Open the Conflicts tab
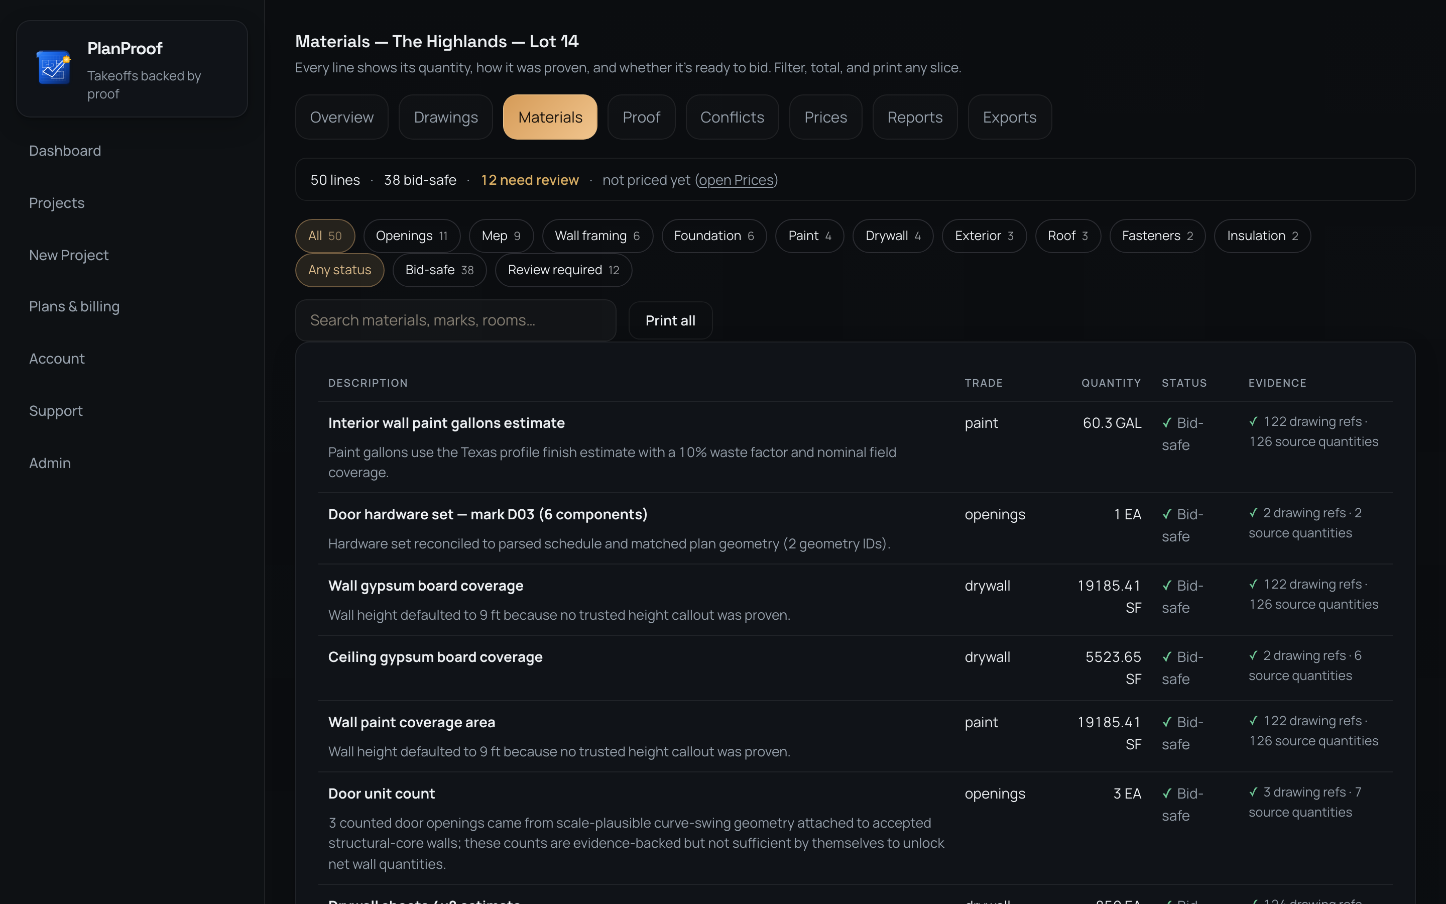This screenshot has width=1446, height=904. pos(732,117)
